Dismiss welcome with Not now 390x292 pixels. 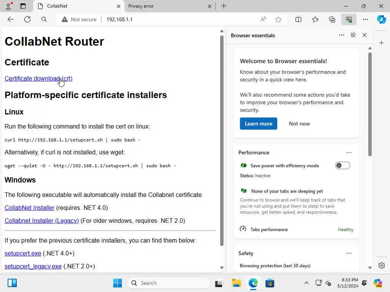pyautogui.click(x=299, y=124)
